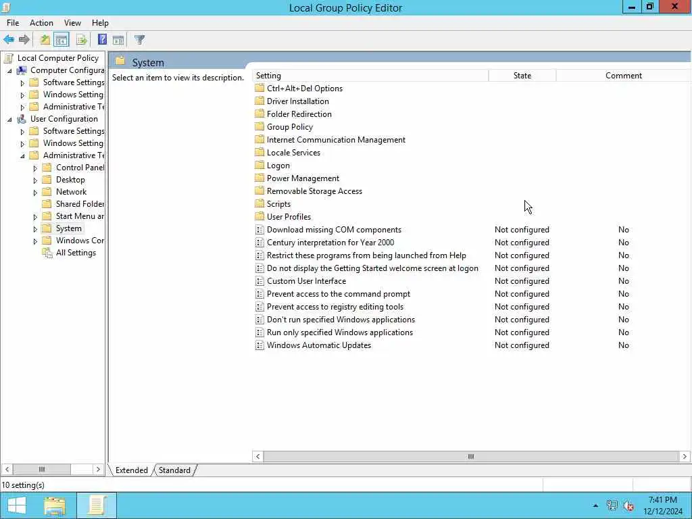Select Prevent access to the command prompt

[x=339, y=294]
